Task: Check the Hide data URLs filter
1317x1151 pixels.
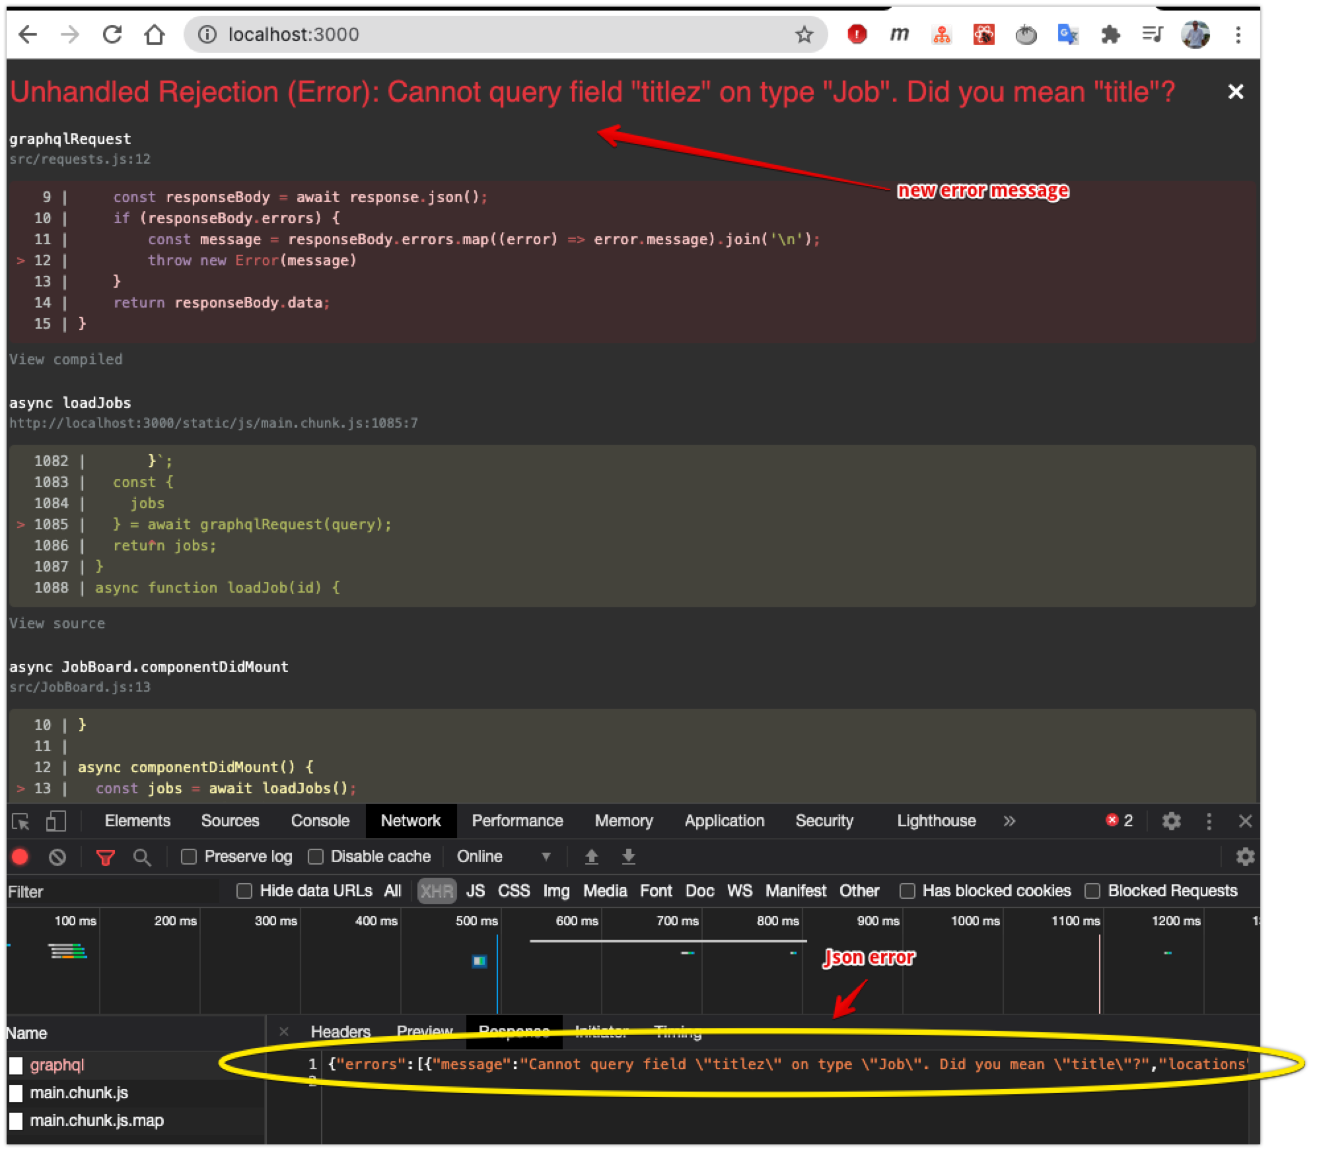Action: click(x=244, y=890)
